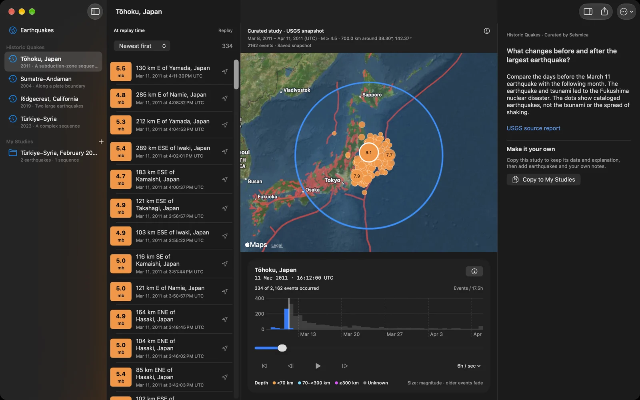Click the Mar 20 timeline label
This screenshot has height=400, width=640.
pyautogui.click(x=352, y=334)
